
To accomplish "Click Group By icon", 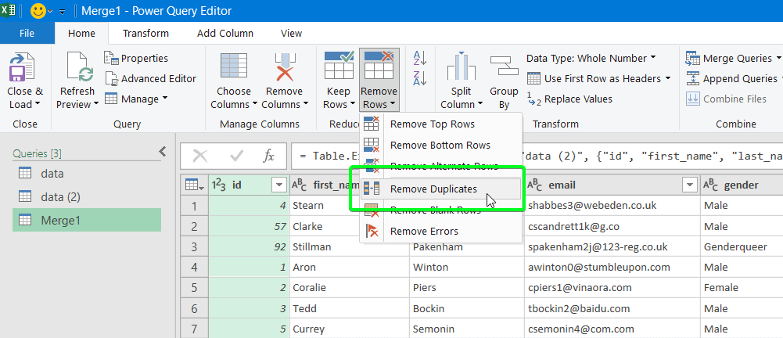I will point(504,67).
